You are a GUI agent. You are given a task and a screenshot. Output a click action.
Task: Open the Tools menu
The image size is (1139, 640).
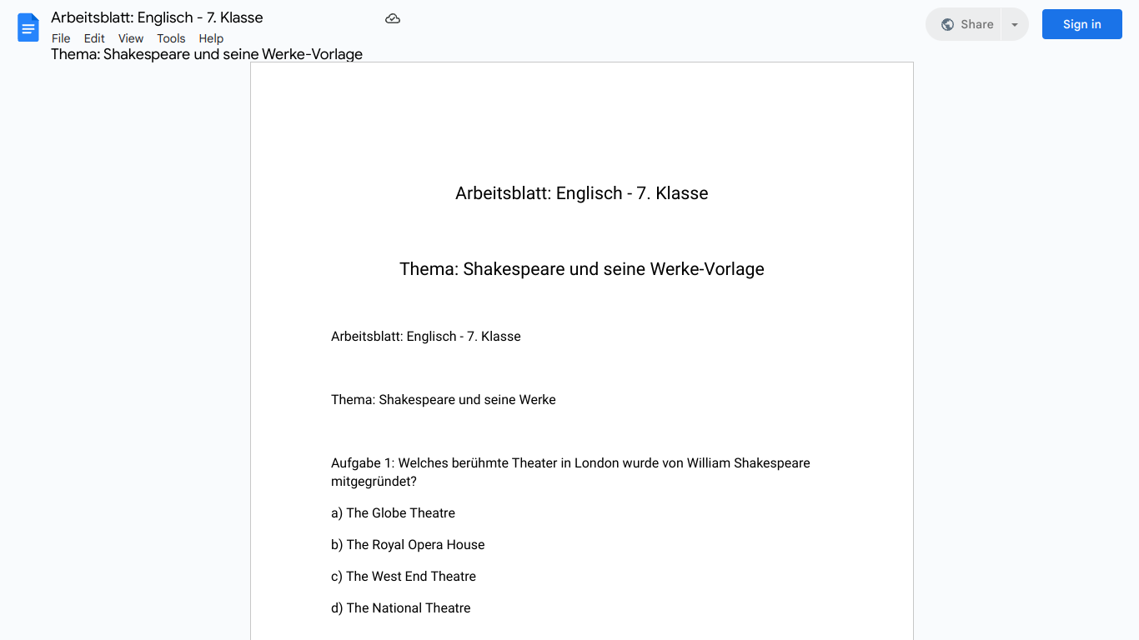171,38
